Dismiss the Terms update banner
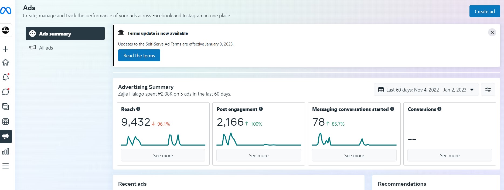 (x=492, y=32)
